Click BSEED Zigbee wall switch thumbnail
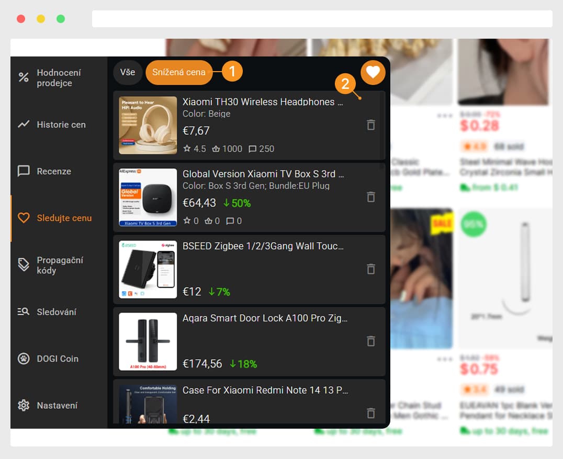The image size is (563, 459). pyautogui.click(x=148, y=270)
